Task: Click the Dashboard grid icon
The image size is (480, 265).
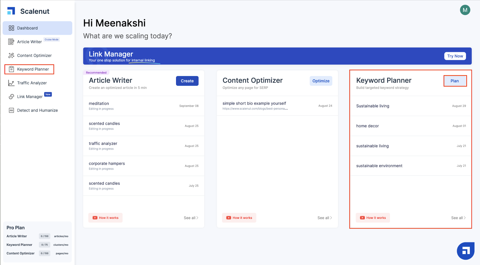Action: click(x=11, y=28)
